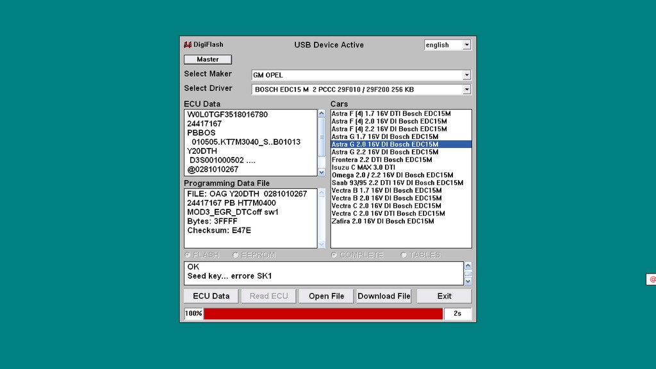
Task: Click PBBOS line in ECU Data
Action: coord(201,133)
